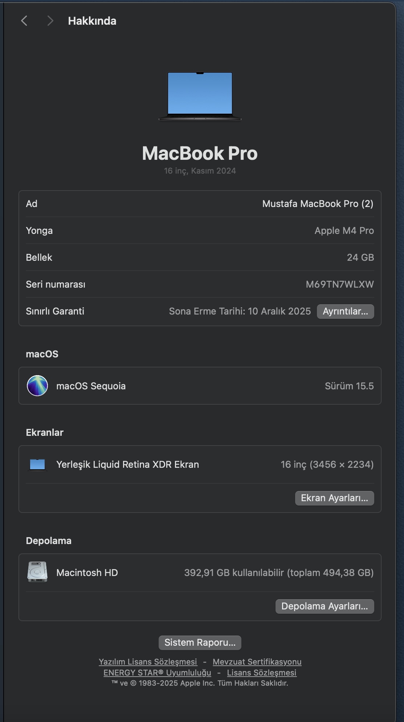Click the Macintosh HD label
The image size is (404, 722).
[x=87, y=573]
